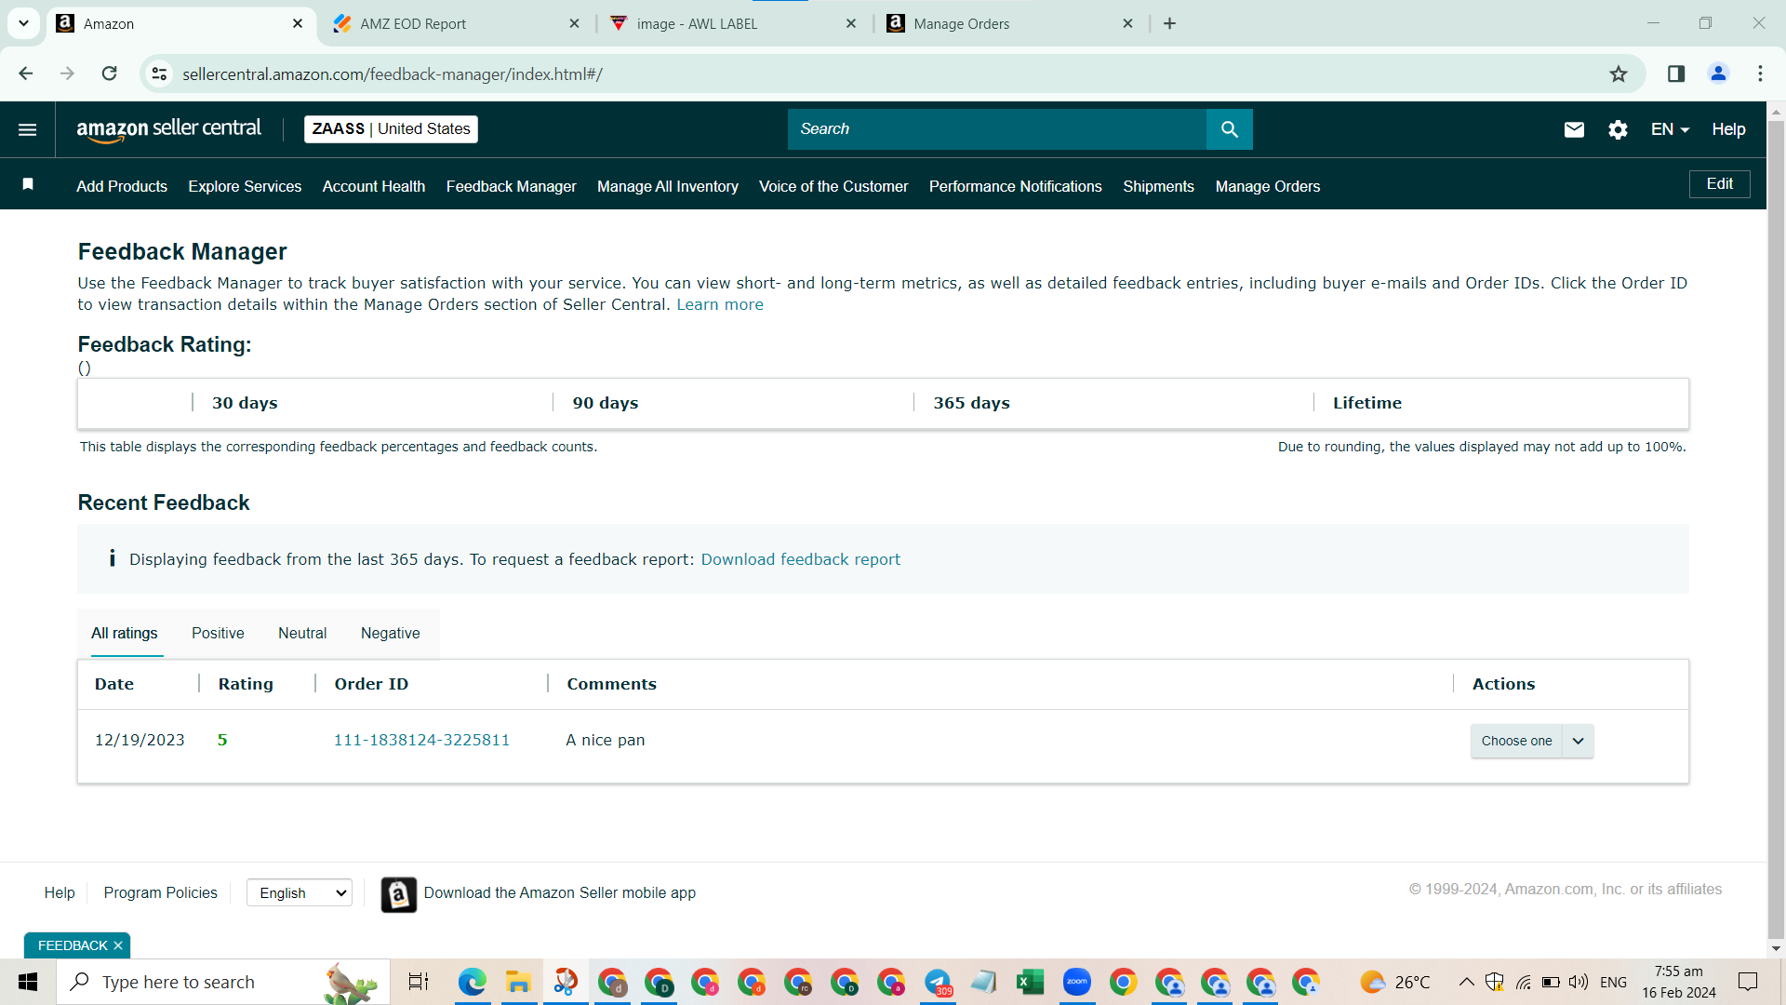
Task: Open Excel from the taskbar
Action: pyautogui.click(x=1030, y=982)
